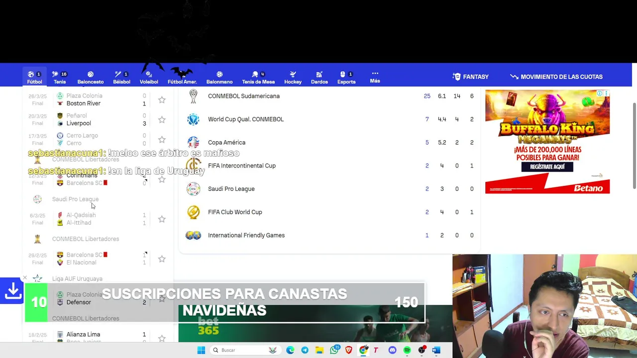This screenshot has height=358, width=637.
Task: Click the Boston River team name
Action: 84,103
